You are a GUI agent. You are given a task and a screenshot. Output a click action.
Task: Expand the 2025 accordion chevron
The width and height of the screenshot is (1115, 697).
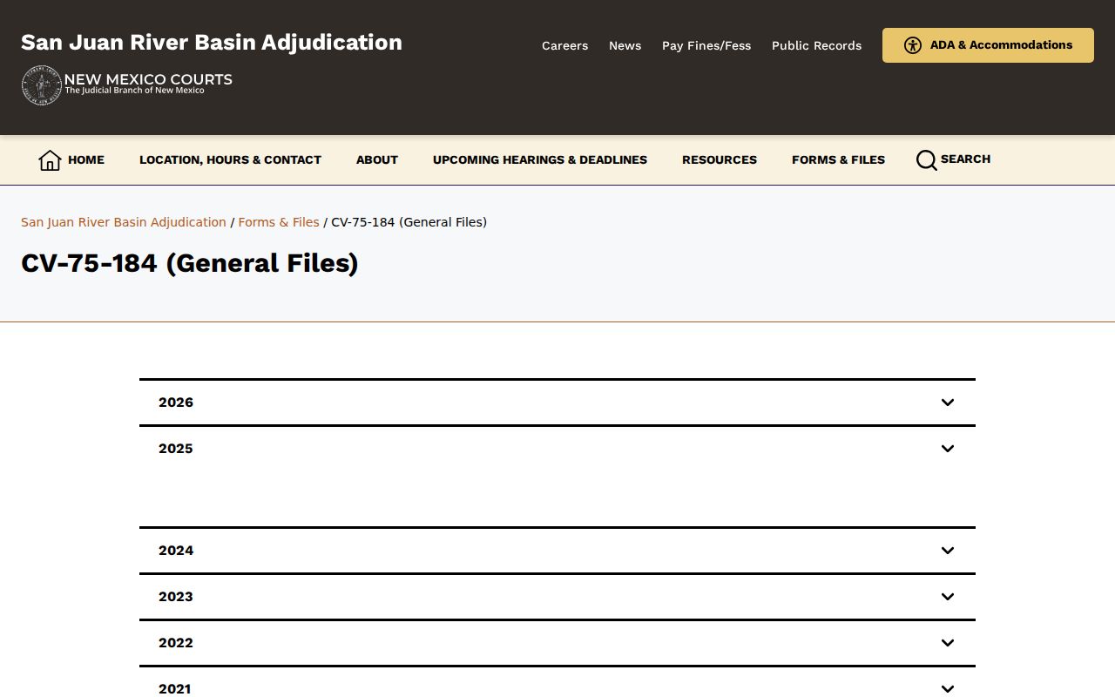pos(948,449)
